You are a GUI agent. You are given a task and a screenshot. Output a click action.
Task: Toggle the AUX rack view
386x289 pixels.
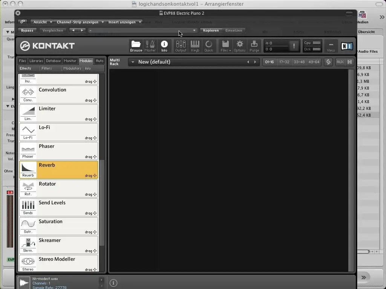340,62
